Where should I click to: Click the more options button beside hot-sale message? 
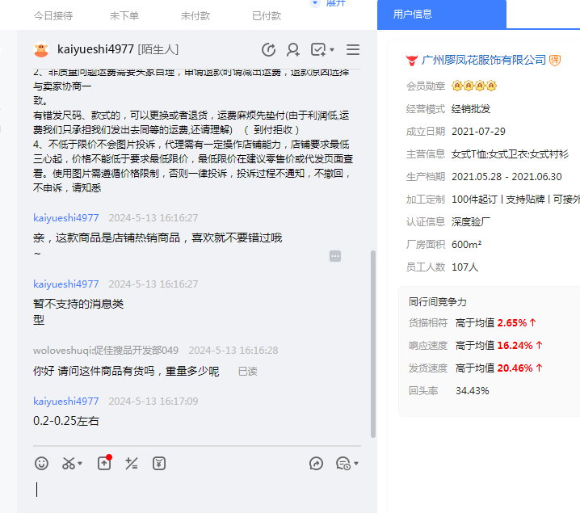[335, 255]
